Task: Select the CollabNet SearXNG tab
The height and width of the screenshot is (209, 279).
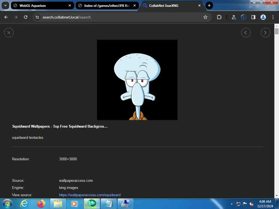Action: point(172,5)
